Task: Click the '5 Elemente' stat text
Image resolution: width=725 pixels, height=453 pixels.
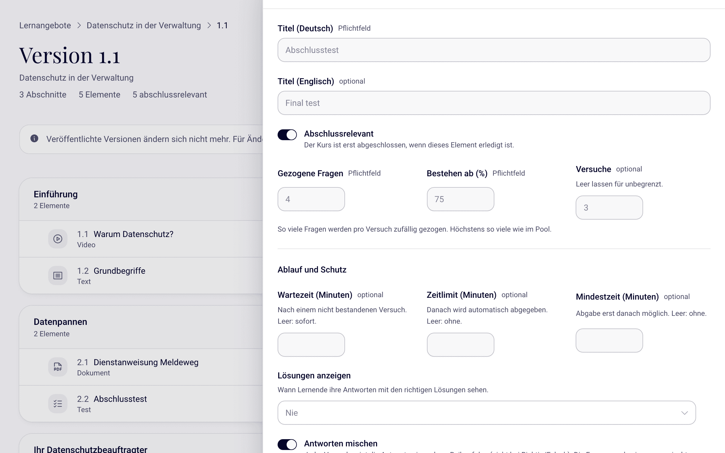Action: [99, 94]
